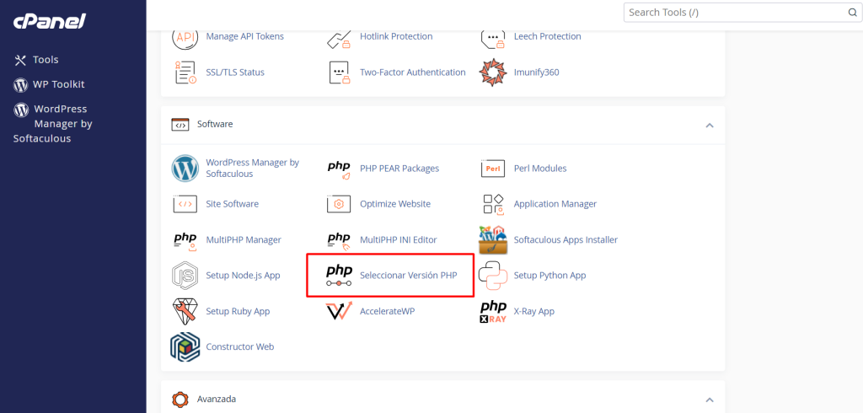Open AccelerateWP link
Viewport: 863px width, 413px height.
click(x=388, y=311)
